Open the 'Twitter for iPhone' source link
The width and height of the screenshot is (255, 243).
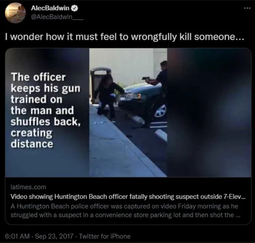(x=105, y=236)
